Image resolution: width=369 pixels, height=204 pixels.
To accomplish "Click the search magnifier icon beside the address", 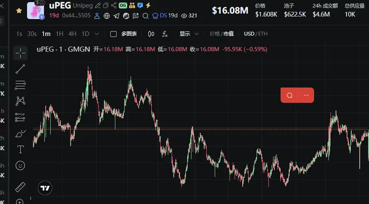I will point(145,16).
